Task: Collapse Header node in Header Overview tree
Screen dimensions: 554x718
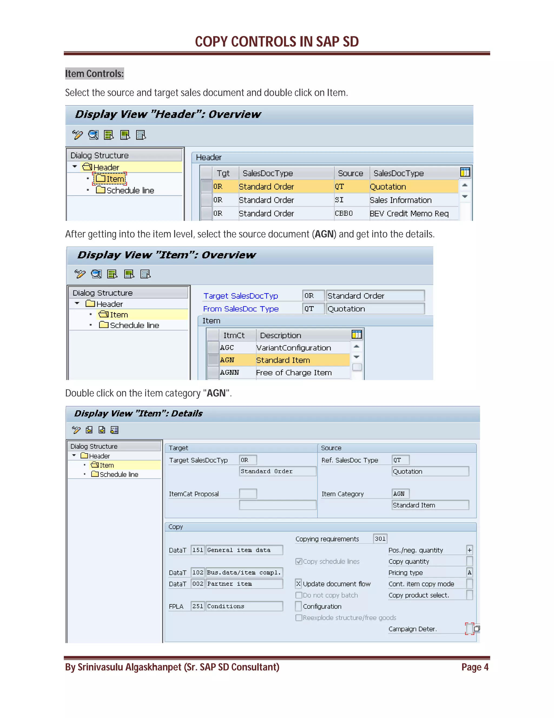Action: click(75, 167)
